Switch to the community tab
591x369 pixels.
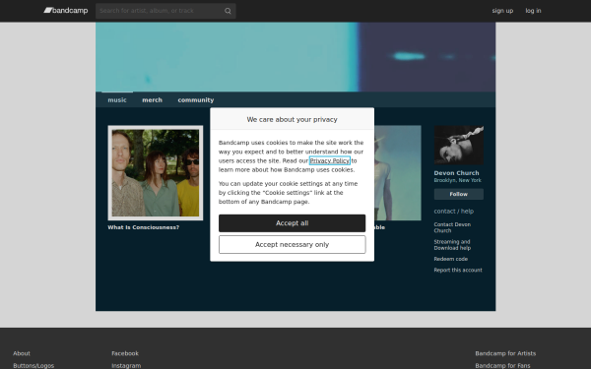click(196, 99)
